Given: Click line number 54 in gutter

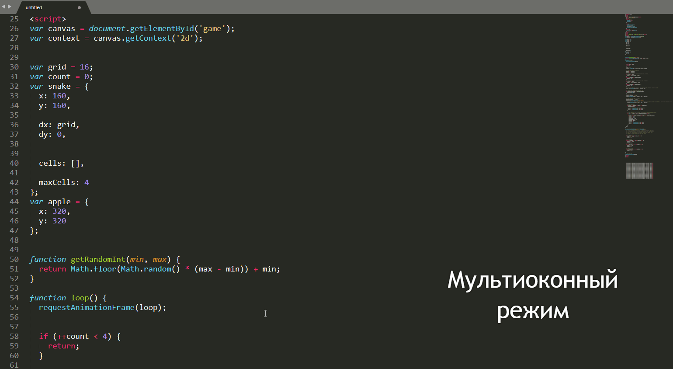Looking at the screenshot, I should point(14,298).
